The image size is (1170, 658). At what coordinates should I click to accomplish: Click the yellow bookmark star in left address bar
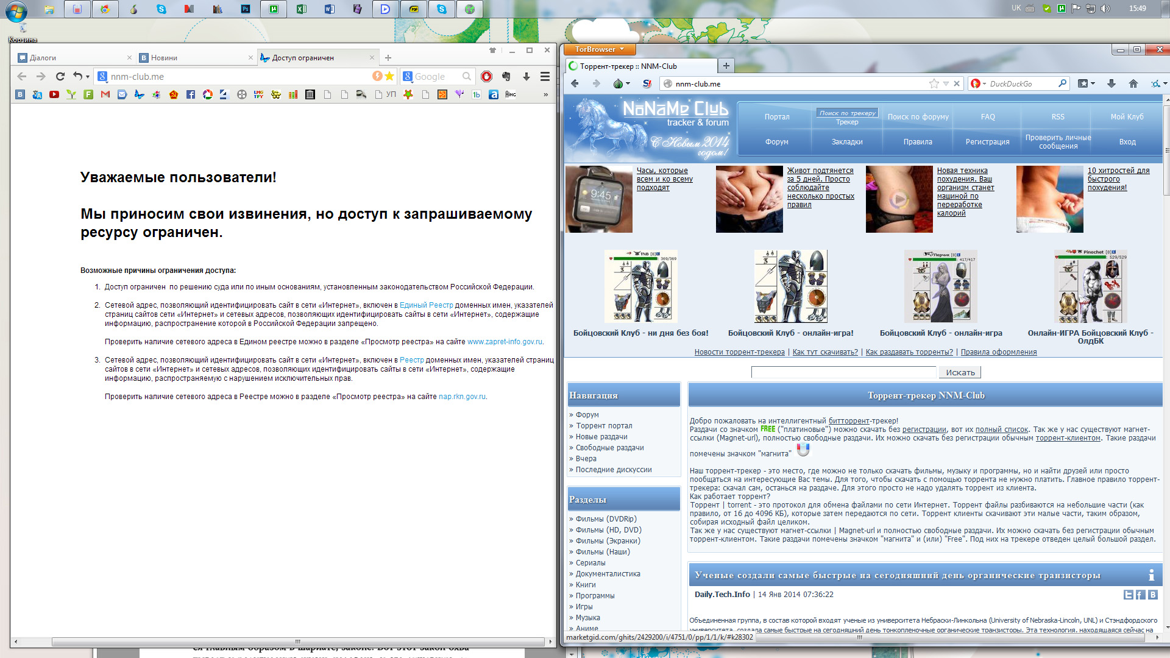(390, 76)
